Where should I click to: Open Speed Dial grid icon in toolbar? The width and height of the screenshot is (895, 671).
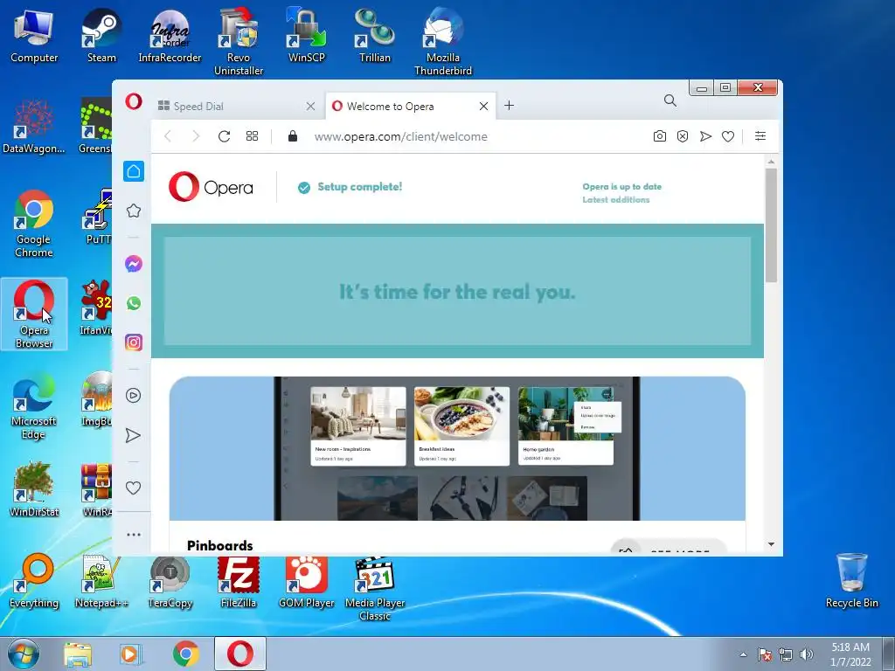point(252,136)
